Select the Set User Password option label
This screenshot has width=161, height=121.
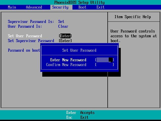pyautogui.click(x=25, y=36)
